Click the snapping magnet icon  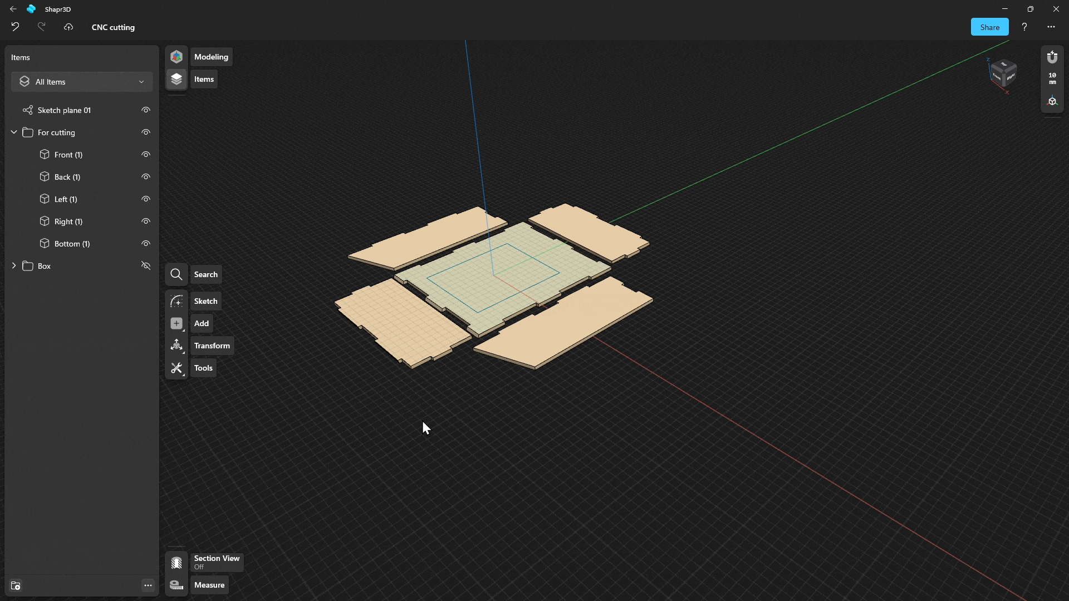click(x=1052, y=57)
